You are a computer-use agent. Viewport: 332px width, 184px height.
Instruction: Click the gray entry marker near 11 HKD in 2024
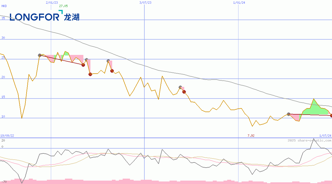288,114
